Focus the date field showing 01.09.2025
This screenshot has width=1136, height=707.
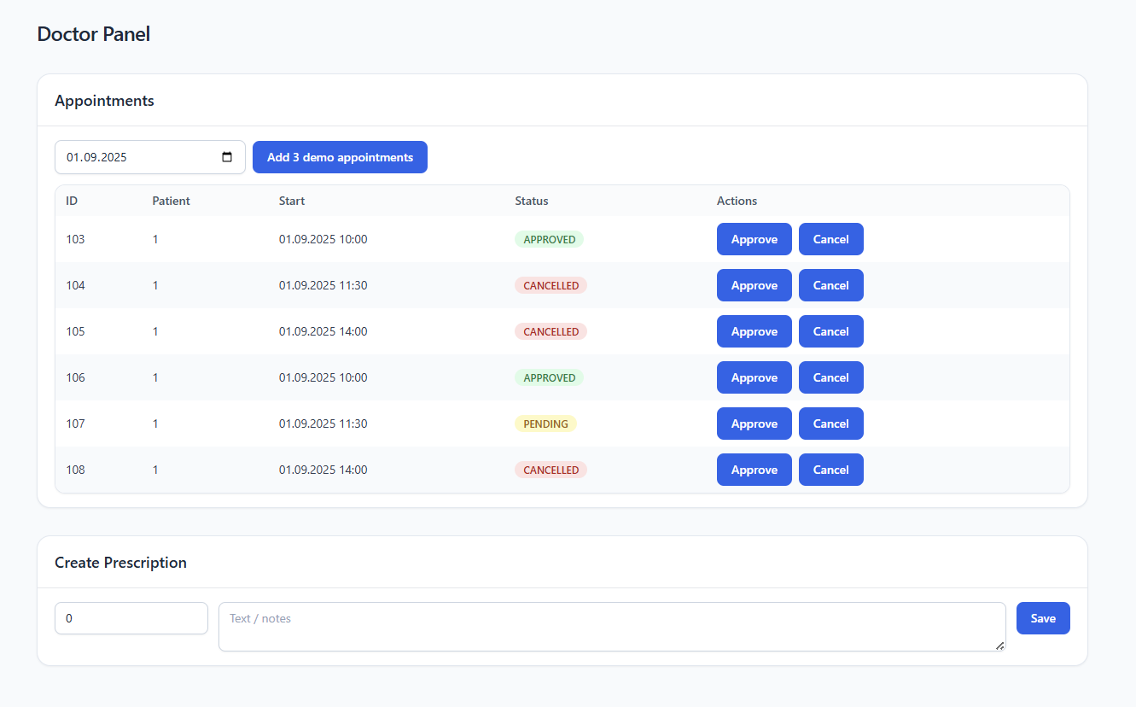tap(150, 157)
